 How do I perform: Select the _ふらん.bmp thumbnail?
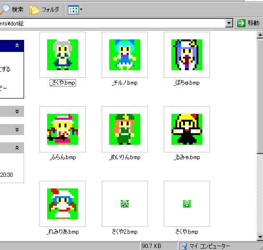(63, 129)
